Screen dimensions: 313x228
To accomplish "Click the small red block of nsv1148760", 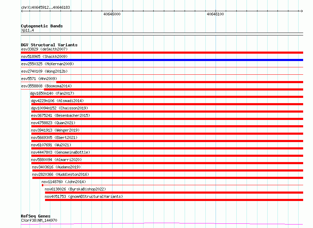I will [43, 185].
